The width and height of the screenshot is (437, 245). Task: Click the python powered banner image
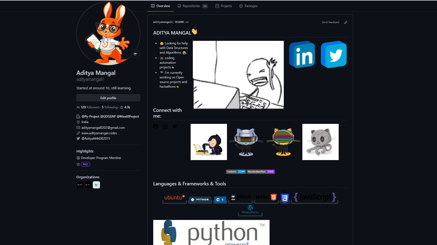[x=211, y=232]
